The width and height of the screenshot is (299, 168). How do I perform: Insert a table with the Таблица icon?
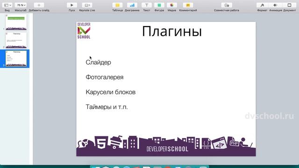click(x=117, y=5)
